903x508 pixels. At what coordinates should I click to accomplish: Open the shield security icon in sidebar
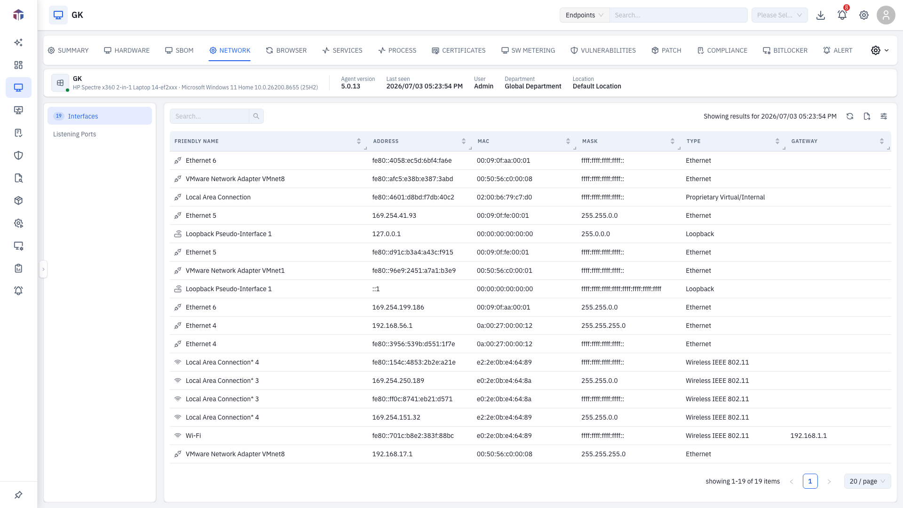tap(18, 155)
